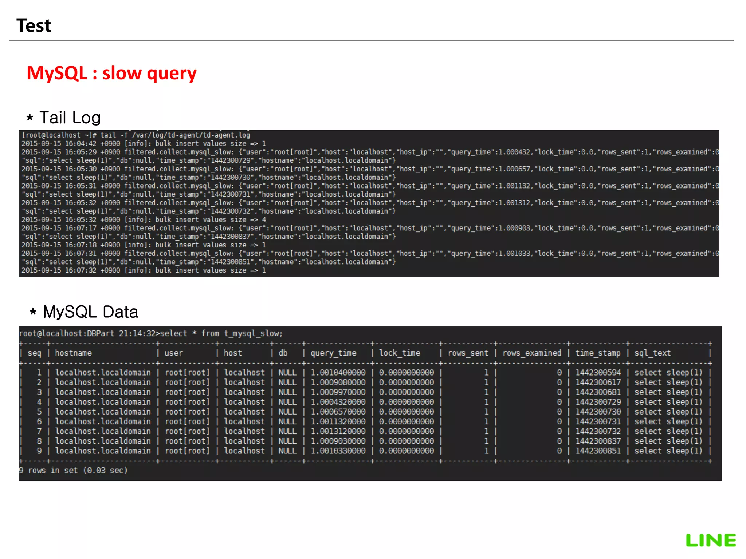The image size is (746, 559).
Task: Click the 'rows_sent' column header
Action: [468, 353]
